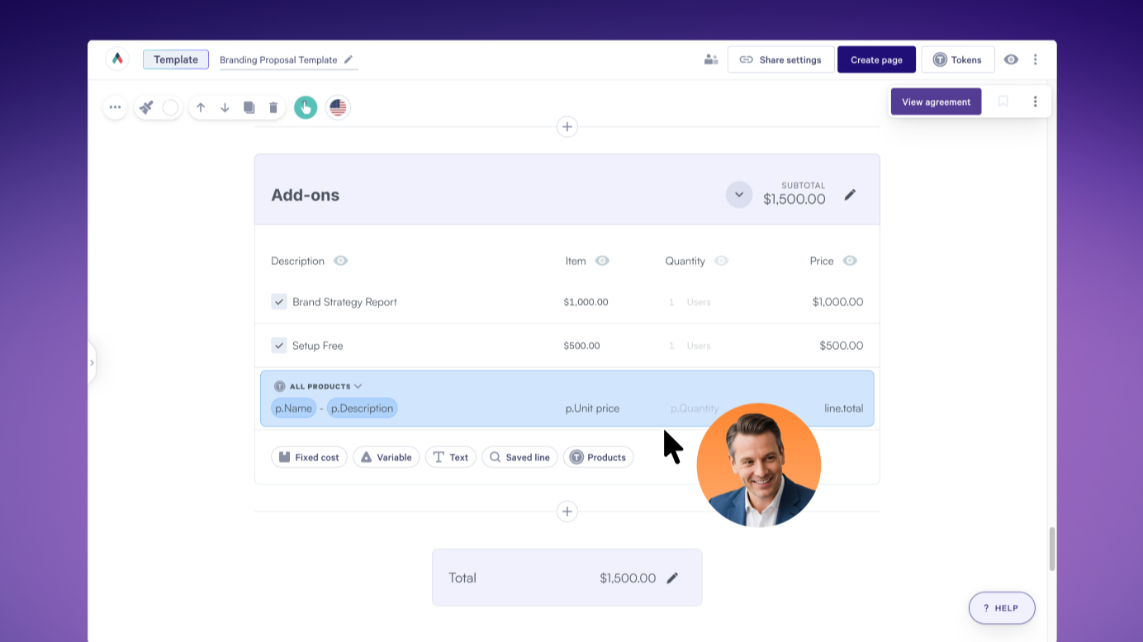Open the top-right three-dot menu

point(1036,59)
